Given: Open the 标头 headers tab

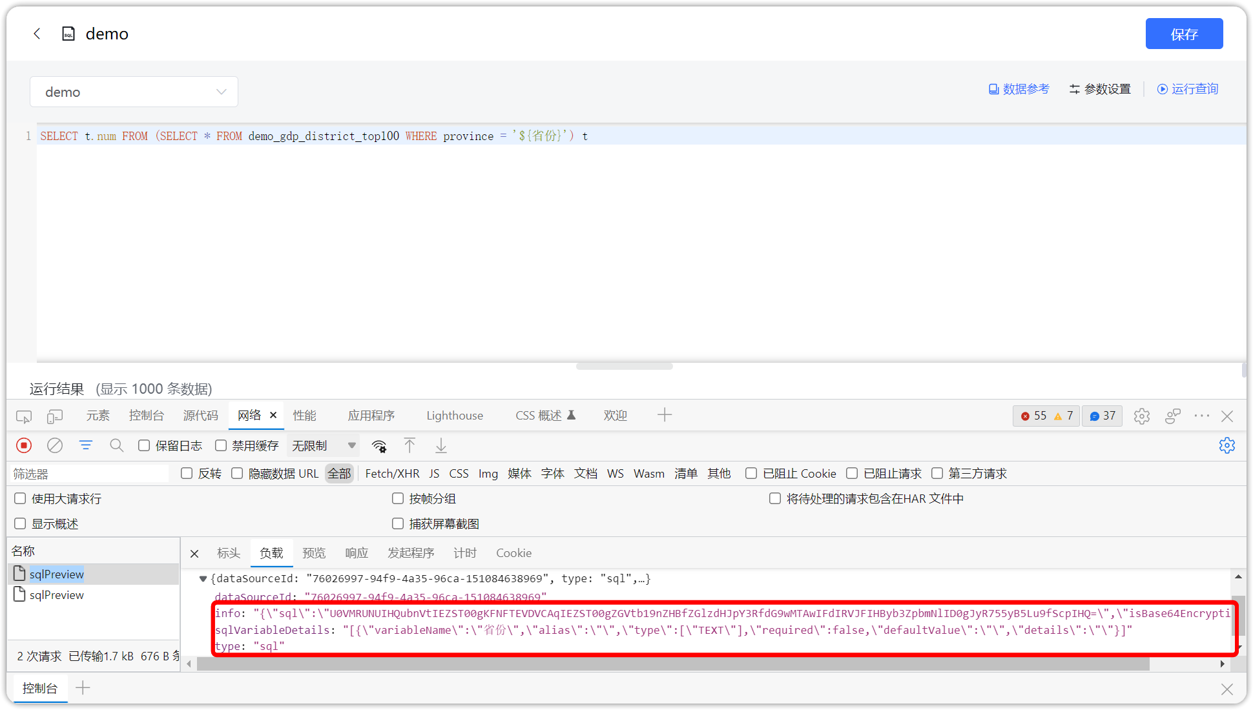Looking at the screenshot, I should click(229, 553).
